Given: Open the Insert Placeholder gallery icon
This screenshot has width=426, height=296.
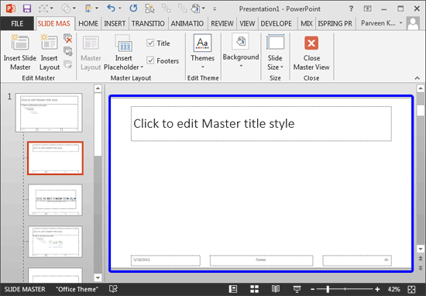Looking at the screenshot, I should pyautogui.click(x=124, y=43).
